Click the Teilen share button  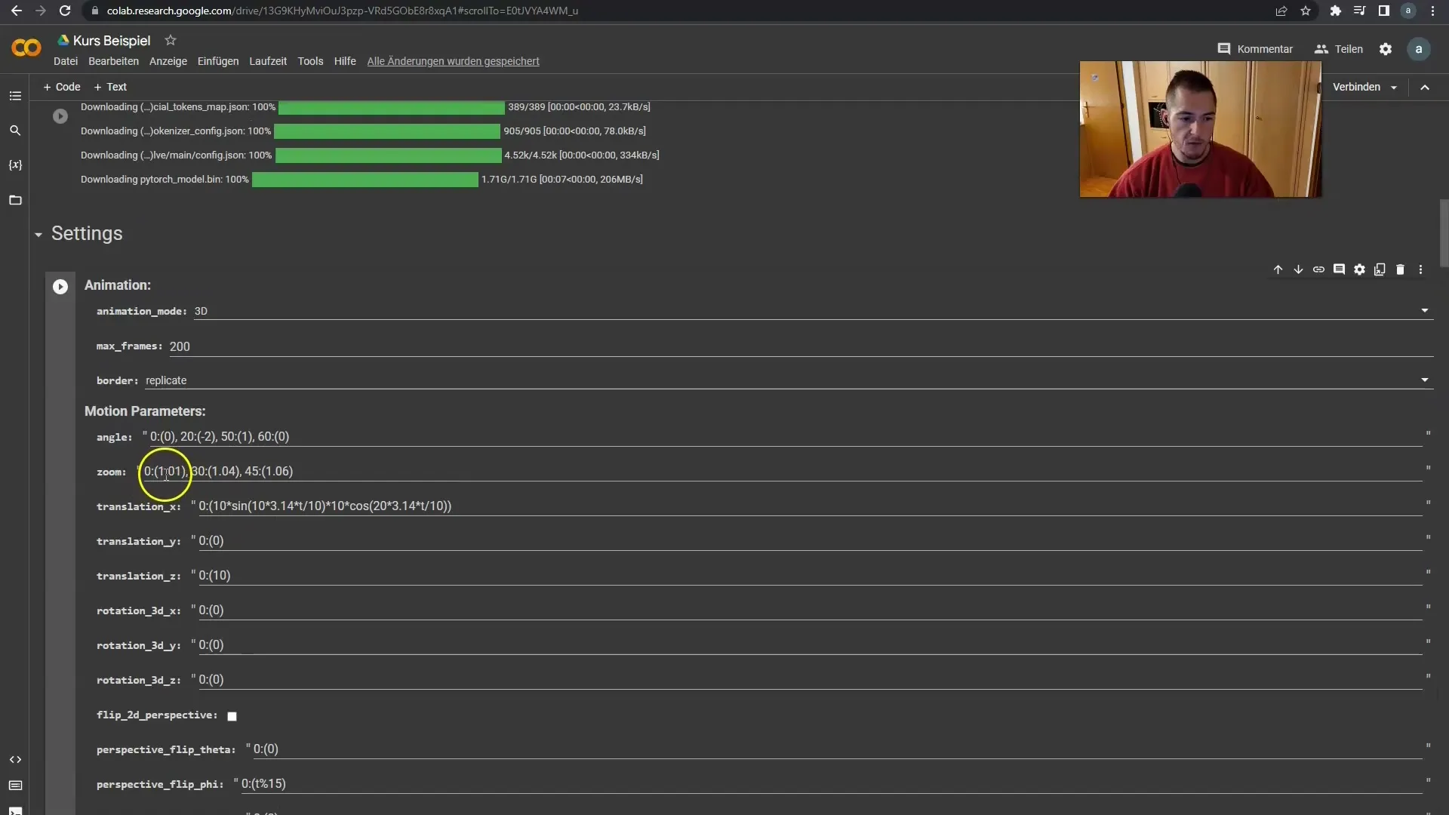1339,49
